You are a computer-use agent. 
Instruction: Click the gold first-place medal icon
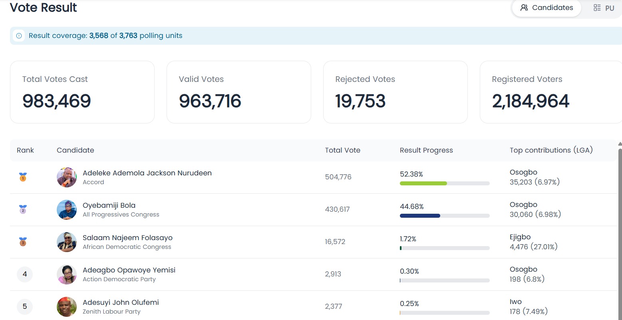(x=23, y=177)
